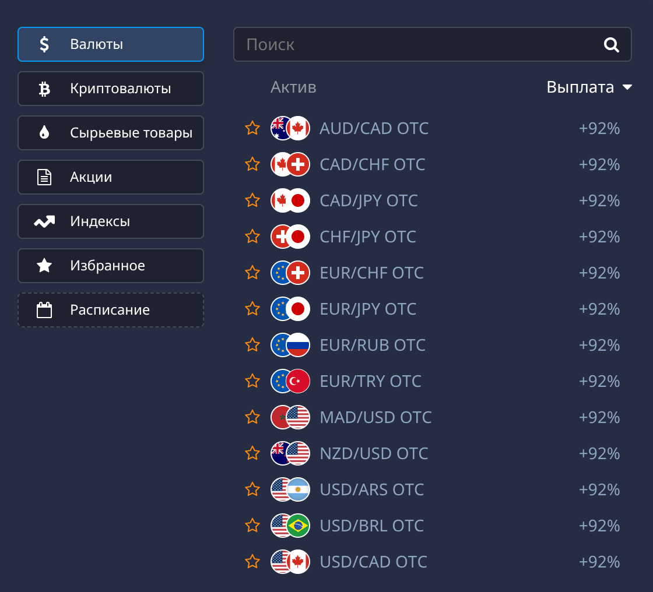
Task: Click the USD/ARS flag pair icon
Action: (290, 489)
